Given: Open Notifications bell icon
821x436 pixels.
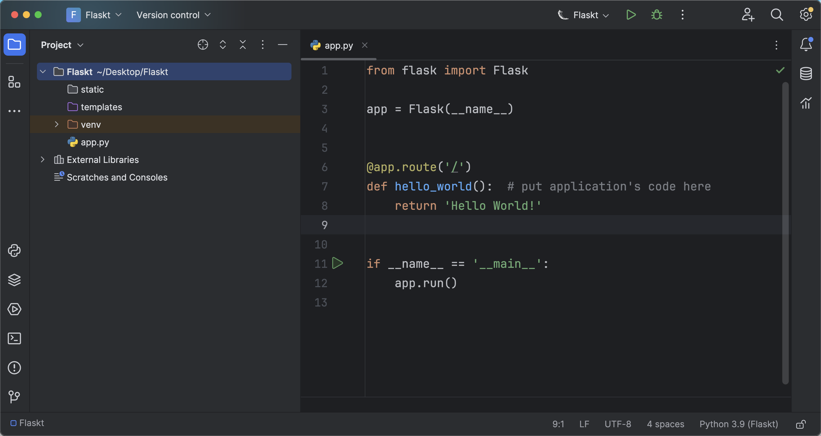Looking at the screenshot, I should pyautogui.click(x=806, y=44).
